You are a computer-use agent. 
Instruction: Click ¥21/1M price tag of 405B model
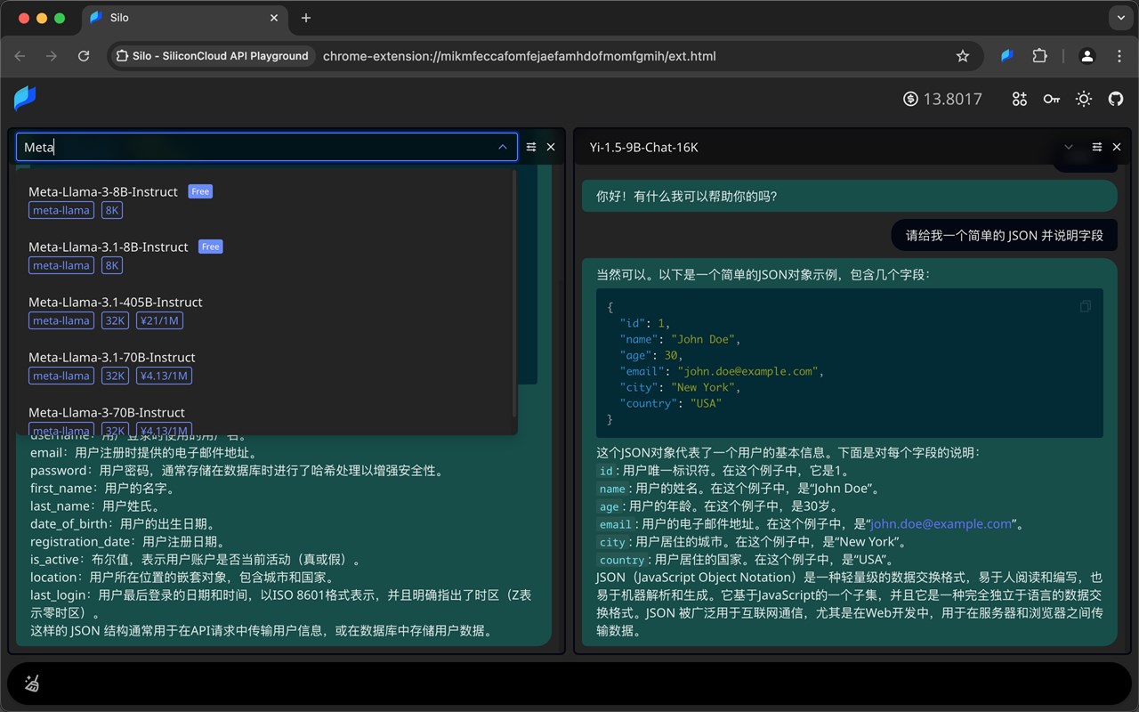coord(159,320)
